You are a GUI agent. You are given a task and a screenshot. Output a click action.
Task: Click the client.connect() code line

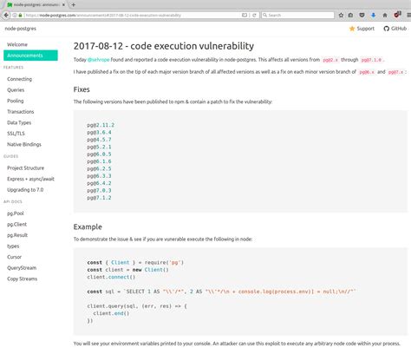pos(111,277)
